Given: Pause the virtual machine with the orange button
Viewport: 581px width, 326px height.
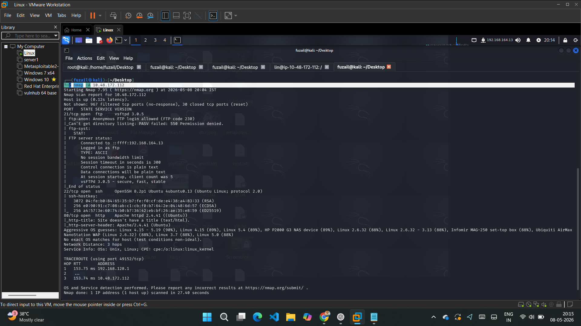Looking at the screenshot, I should (93, 15).
